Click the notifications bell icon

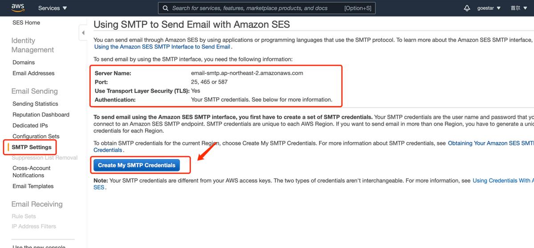coord(467,8)
